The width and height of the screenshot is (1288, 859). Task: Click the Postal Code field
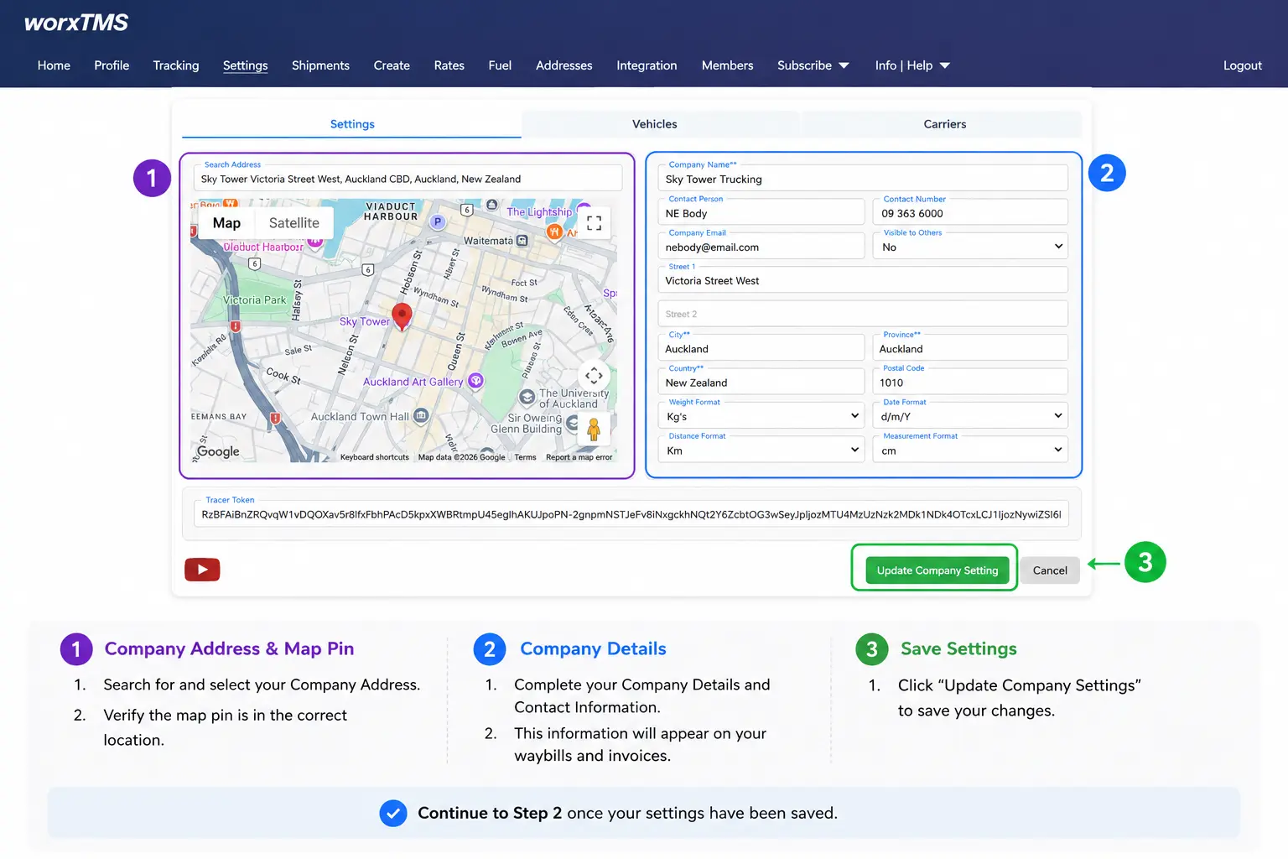click(971, 382)
